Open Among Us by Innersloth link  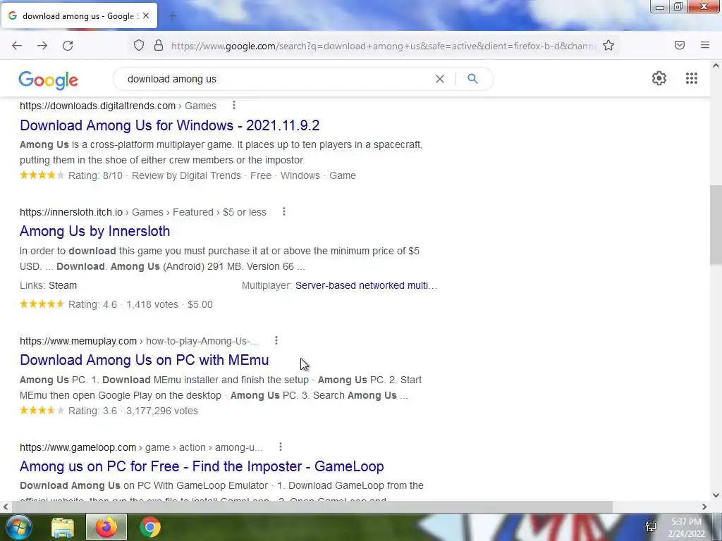(95, 231)
